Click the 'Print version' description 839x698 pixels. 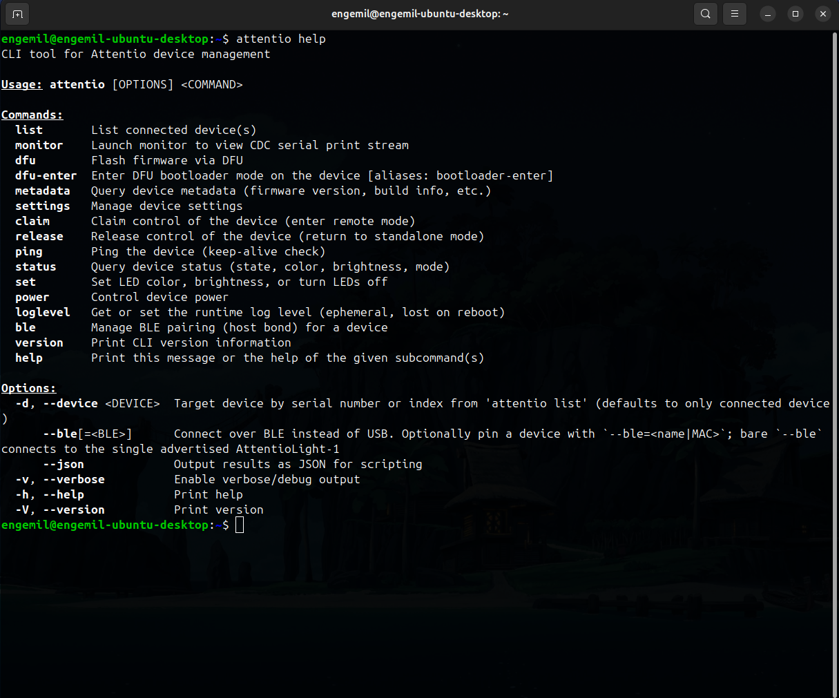[x=219, y=510]
